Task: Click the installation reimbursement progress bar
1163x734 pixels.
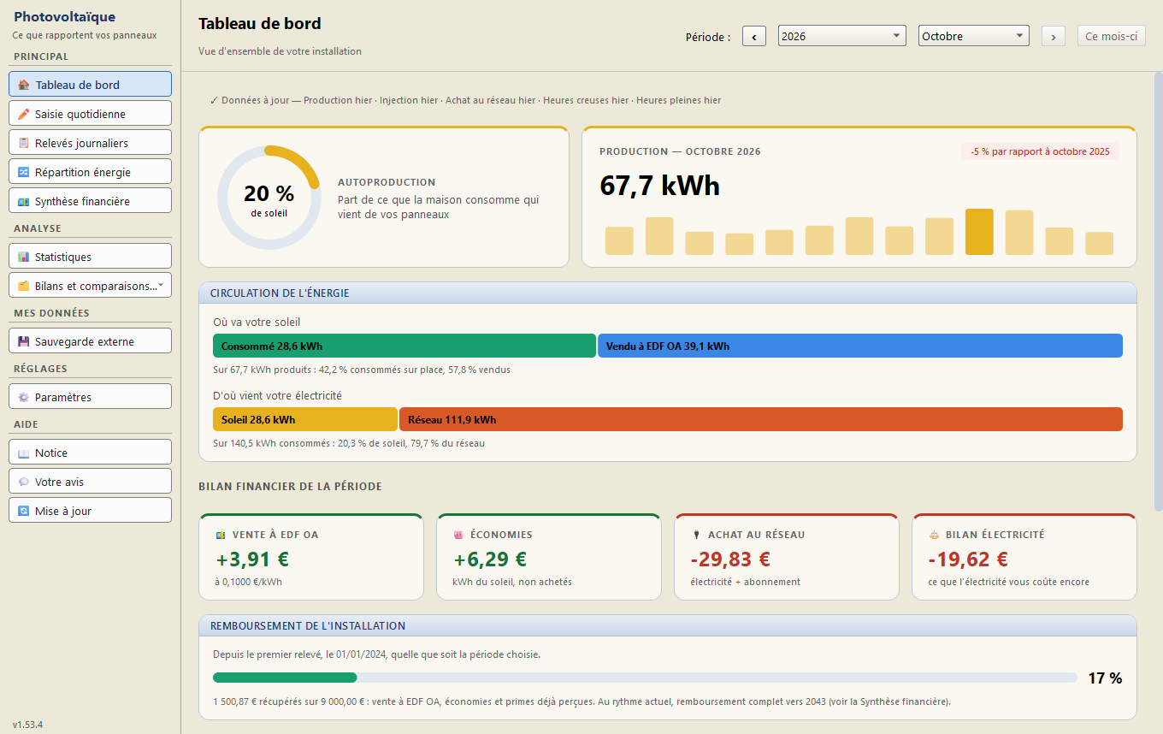Action: coord(645,678)
